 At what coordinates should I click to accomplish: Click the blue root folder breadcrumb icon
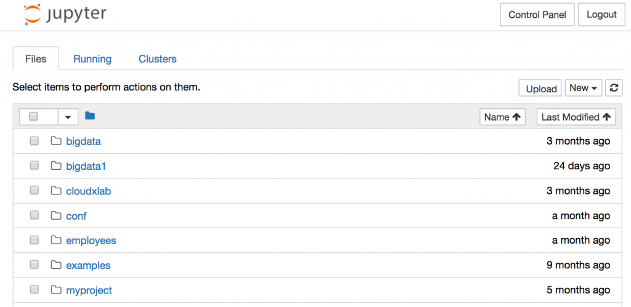90,116
